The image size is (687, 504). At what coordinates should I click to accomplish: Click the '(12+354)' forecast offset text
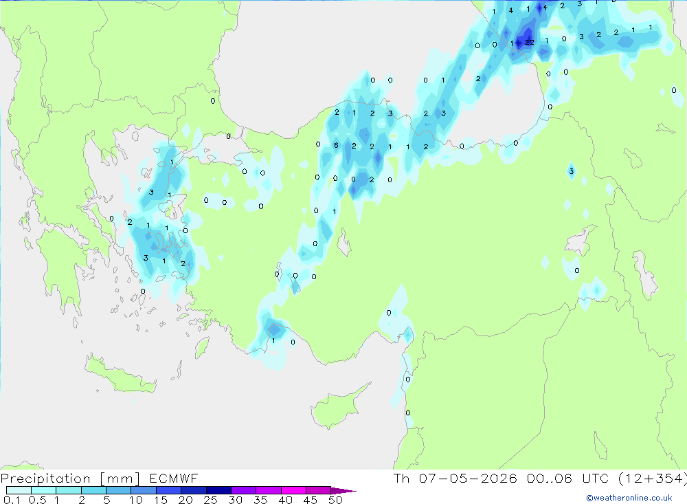point(651,479)
